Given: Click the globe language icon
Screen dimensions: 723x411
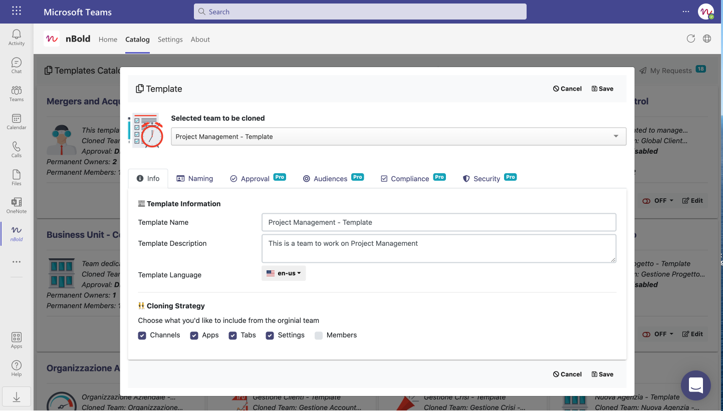Looking at the screenshot, I should (707, 39).
